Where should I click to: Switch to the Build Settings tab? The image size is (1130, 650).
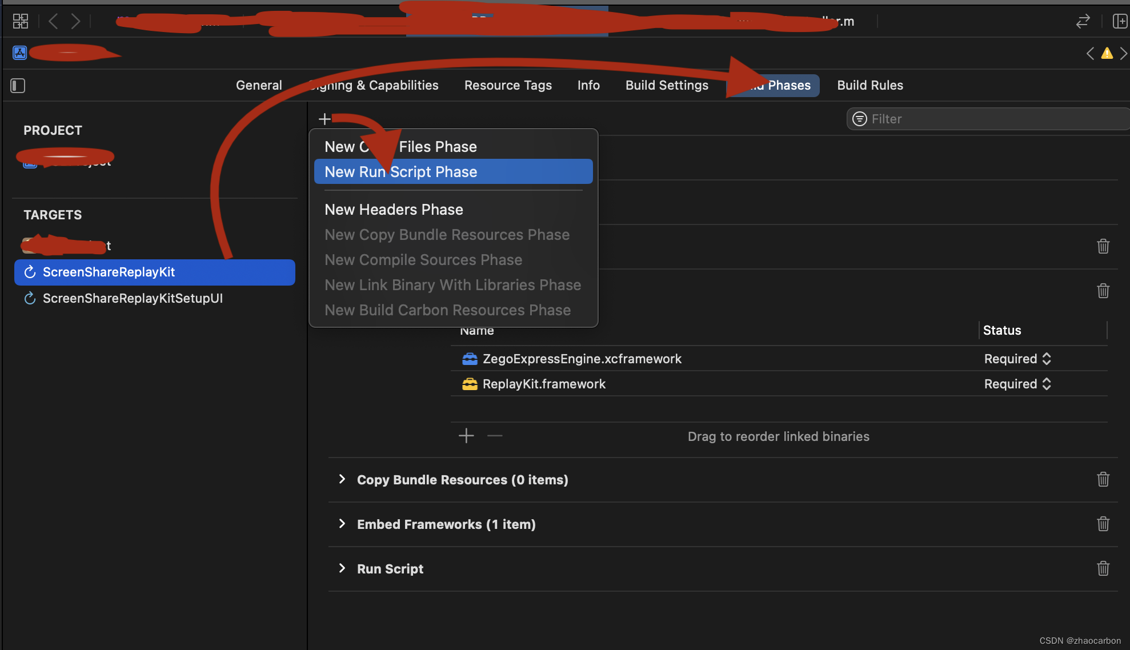coord(666,85)
